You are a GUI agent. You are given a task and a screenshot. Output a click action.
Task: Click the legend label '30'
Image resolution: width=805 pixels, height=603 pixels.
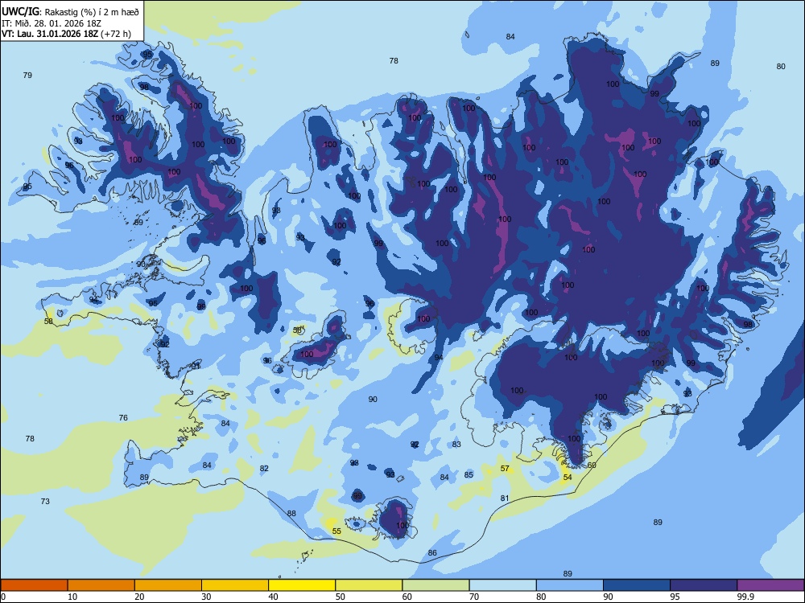(206, 597)
